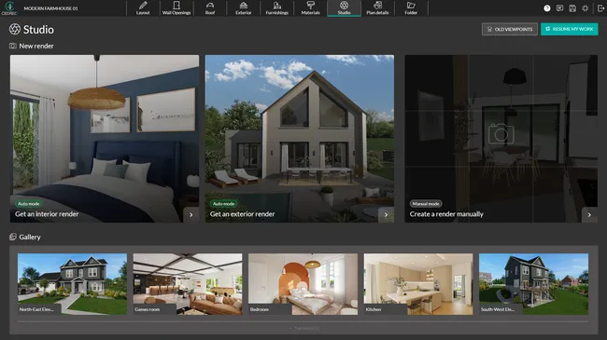Click the Auto mode badge on interior card
607x340 pixels.
tap(29, 204)
